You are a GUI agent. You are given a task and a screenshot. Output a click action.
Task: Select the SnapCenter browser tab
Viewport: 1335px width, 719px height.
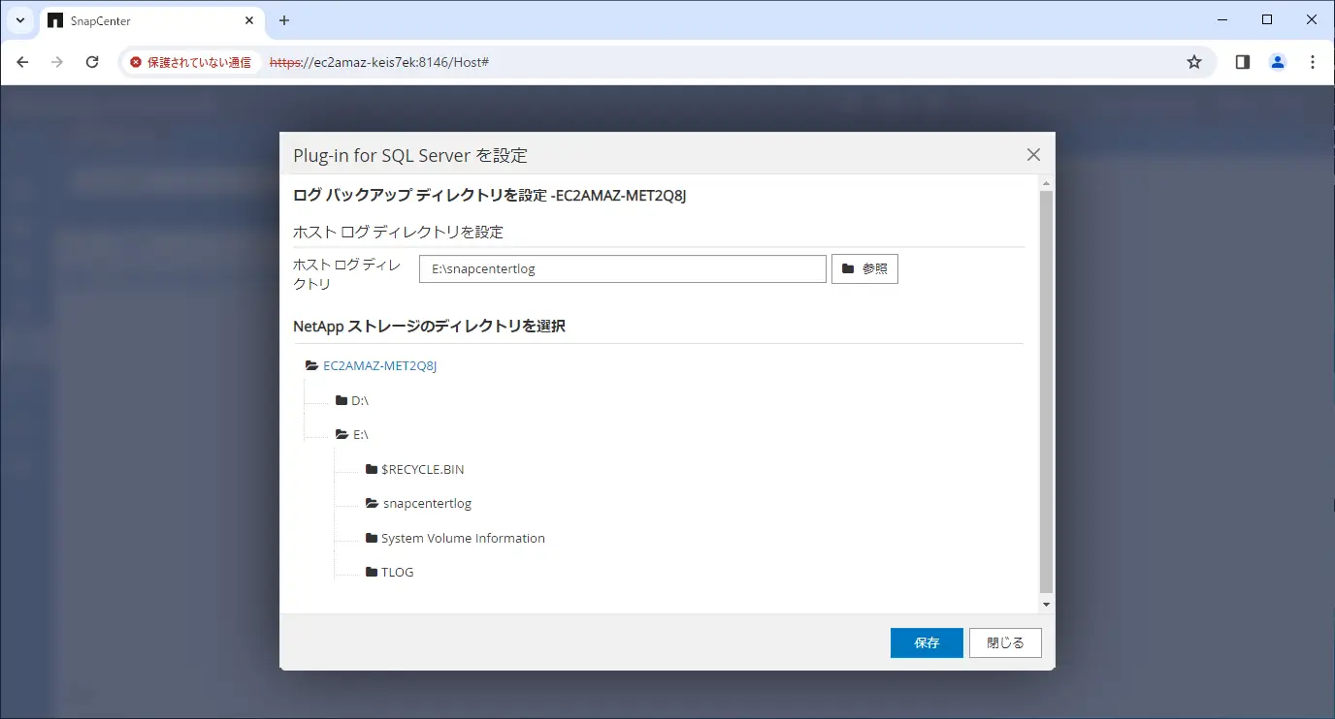pos(150,20)
